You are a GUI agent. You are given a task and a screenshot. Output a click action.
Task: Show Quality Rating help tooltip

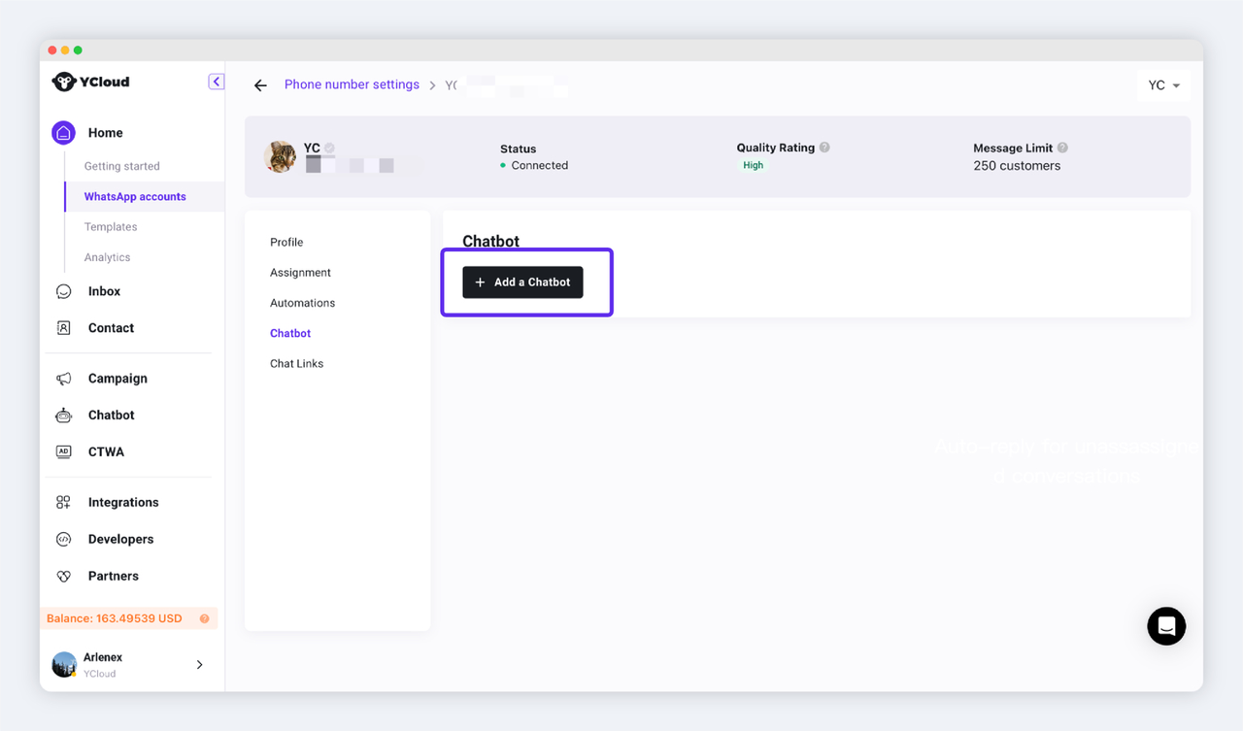824,148
